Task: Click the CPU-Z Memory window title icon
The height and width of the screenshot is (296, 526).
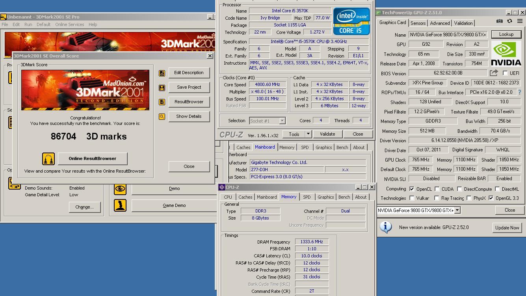Action: click(x=222, y=187)
